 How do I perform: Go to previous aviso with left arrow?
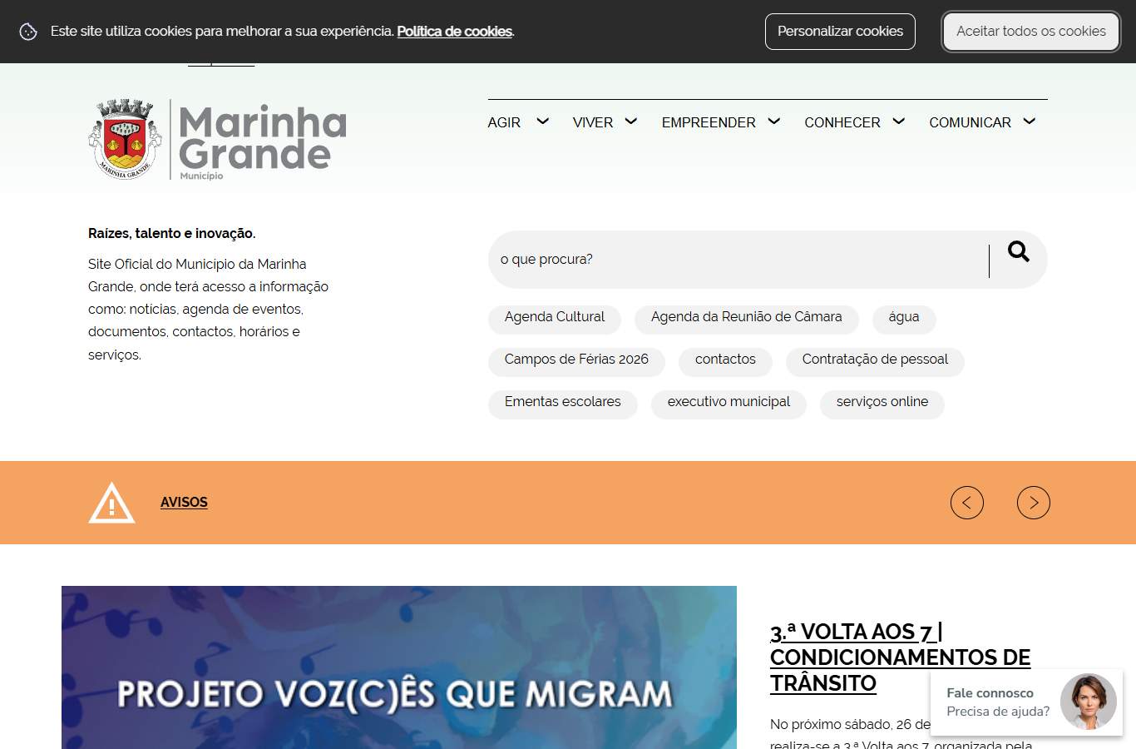(967, 503)
